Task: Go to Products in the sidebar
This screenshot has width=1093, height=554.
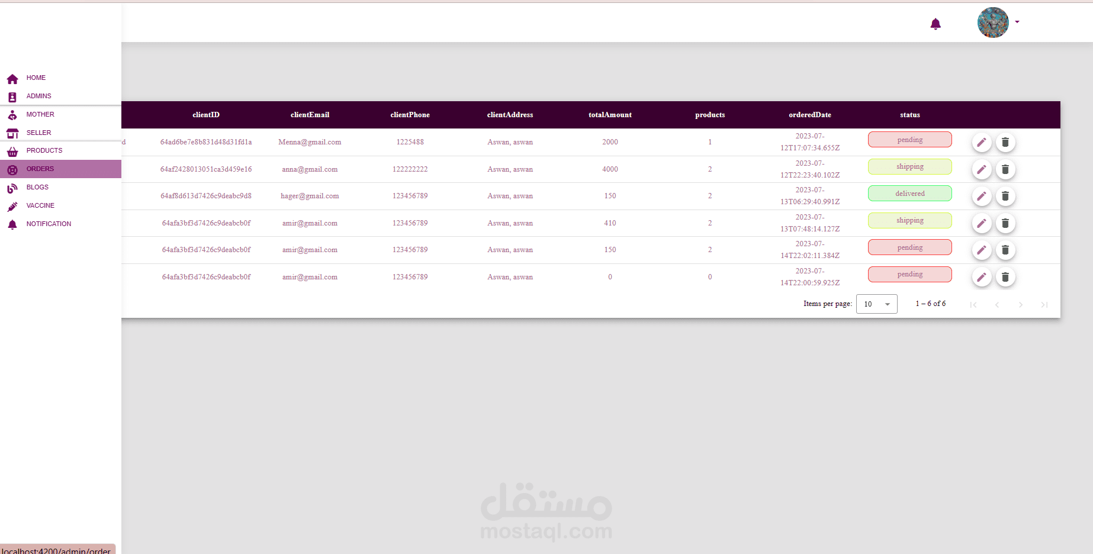Action: pyautogui.click(x=60, y=150)
